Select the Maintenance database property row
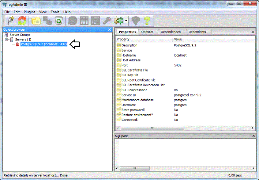Viewport: 259px width, 180px height. click(185, 100)
